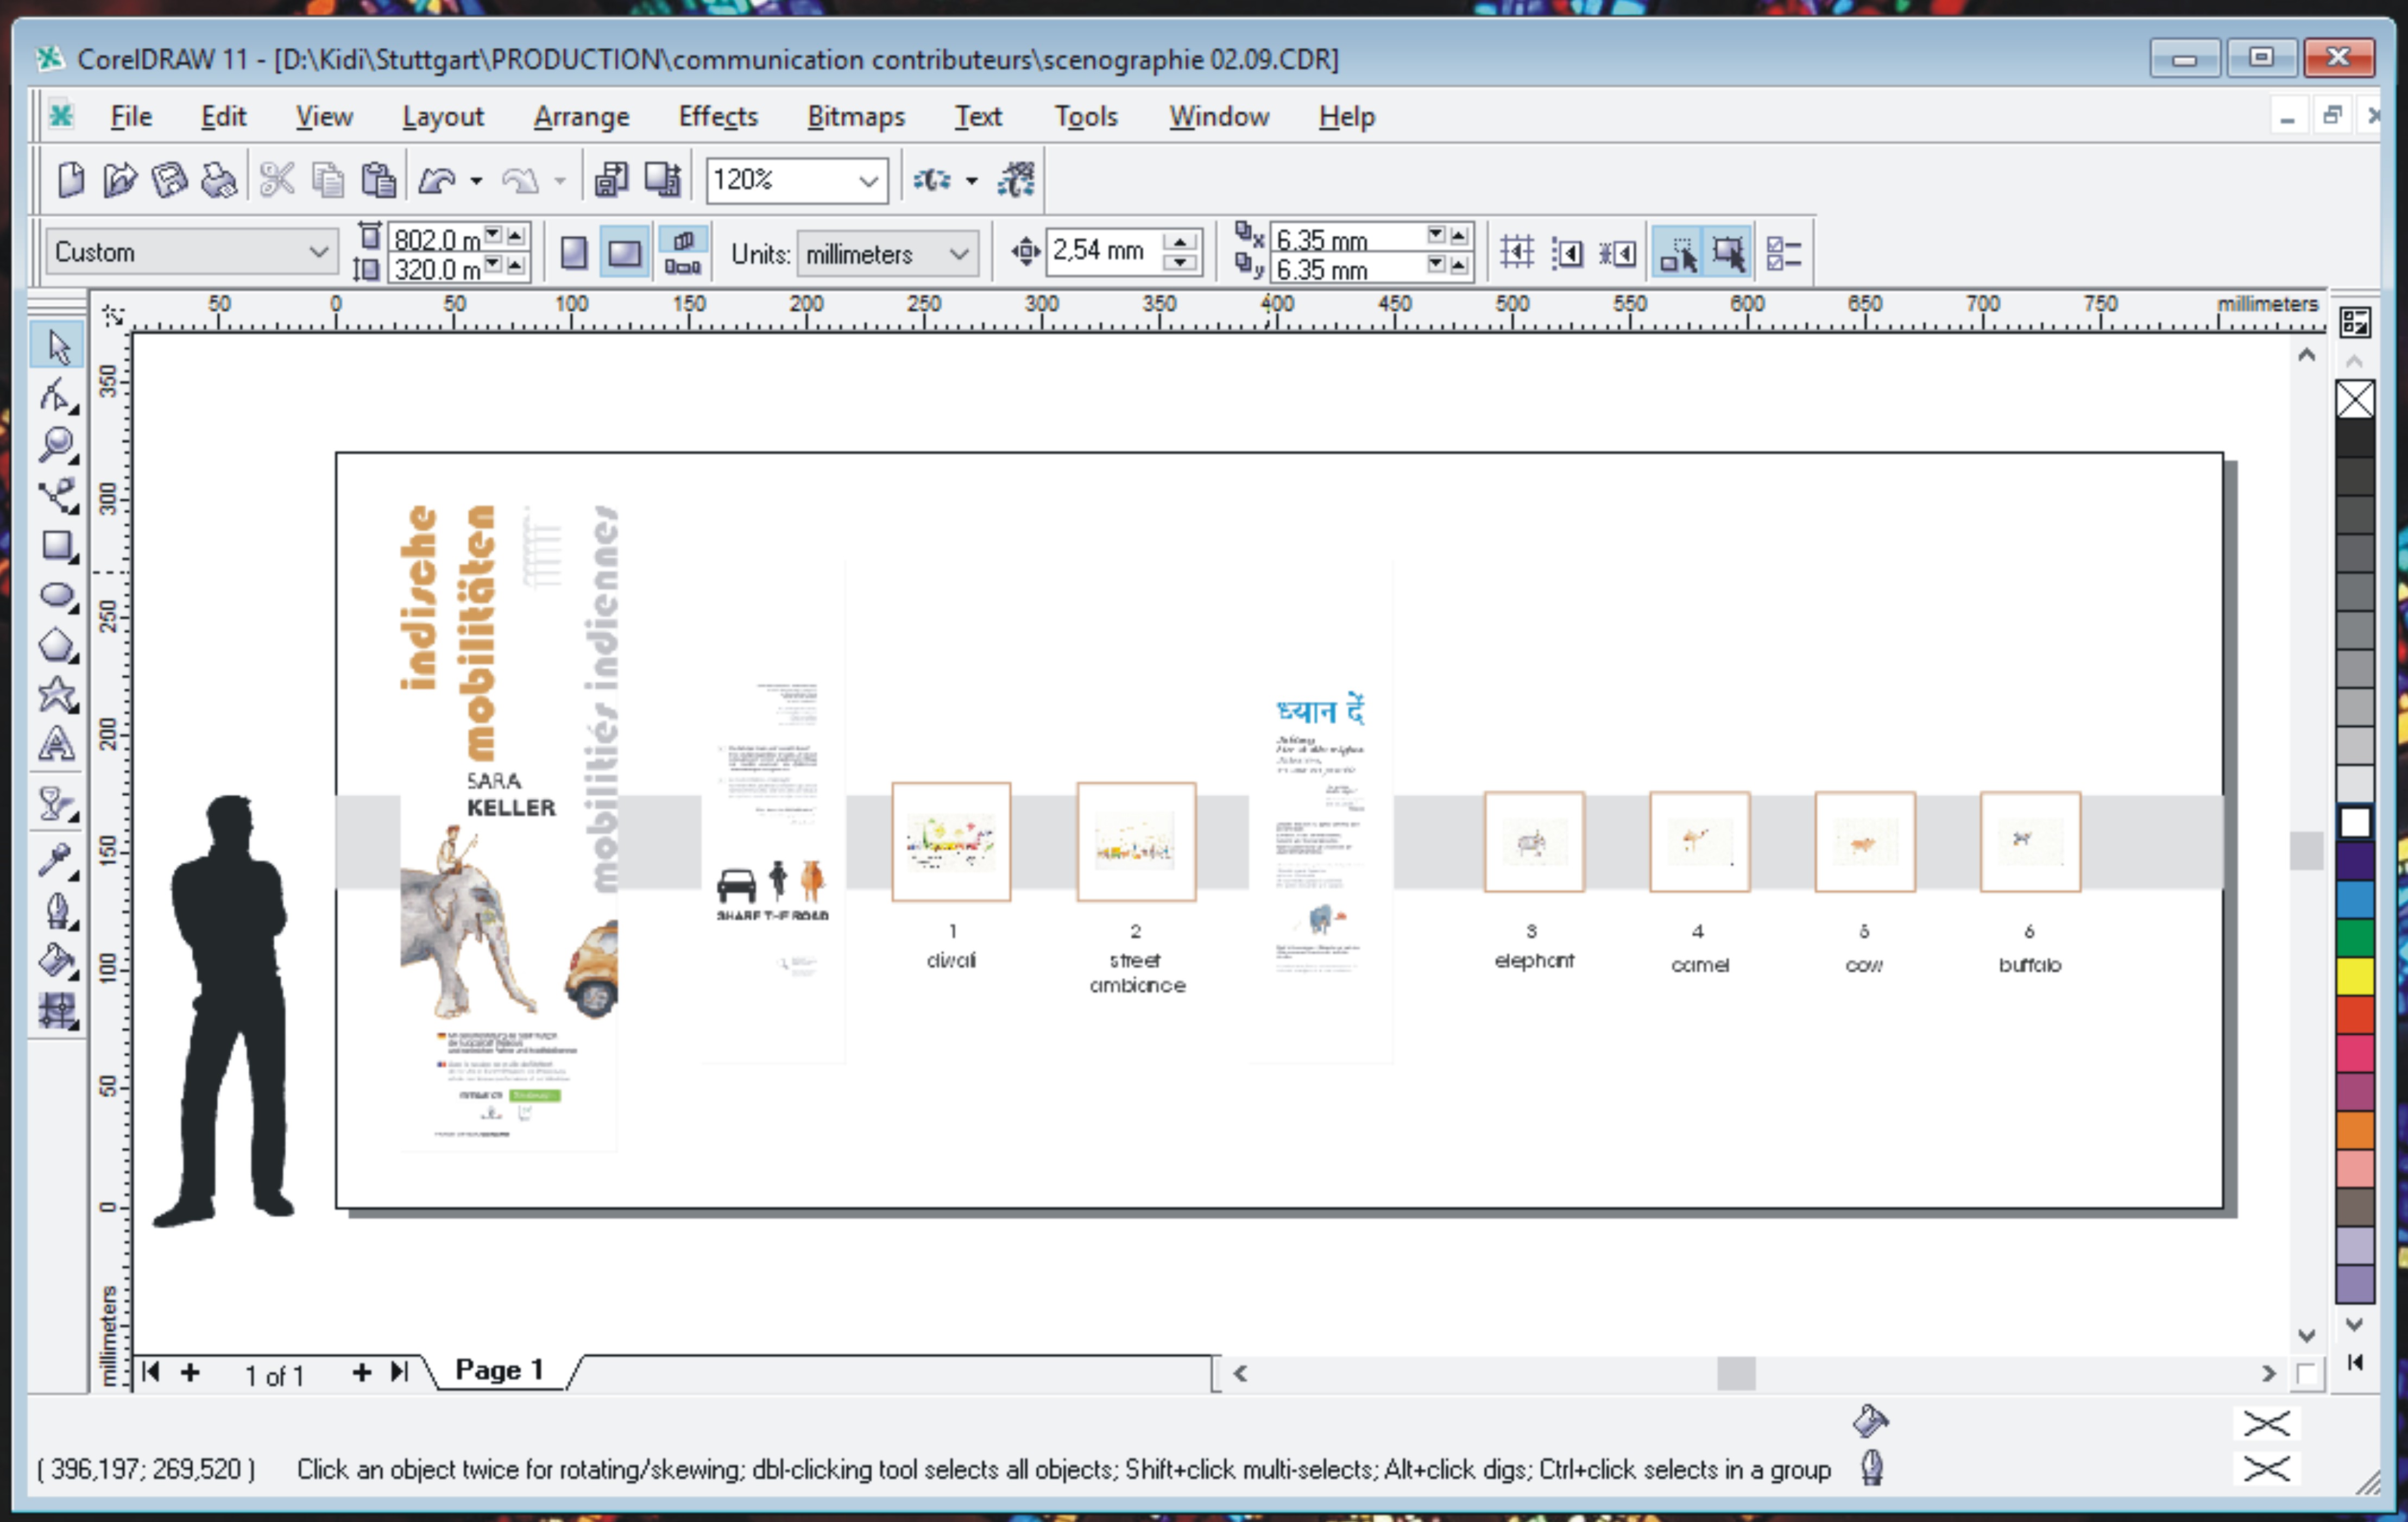Toggle Draw Complex Objects when moving

(x=1678, y=252)
